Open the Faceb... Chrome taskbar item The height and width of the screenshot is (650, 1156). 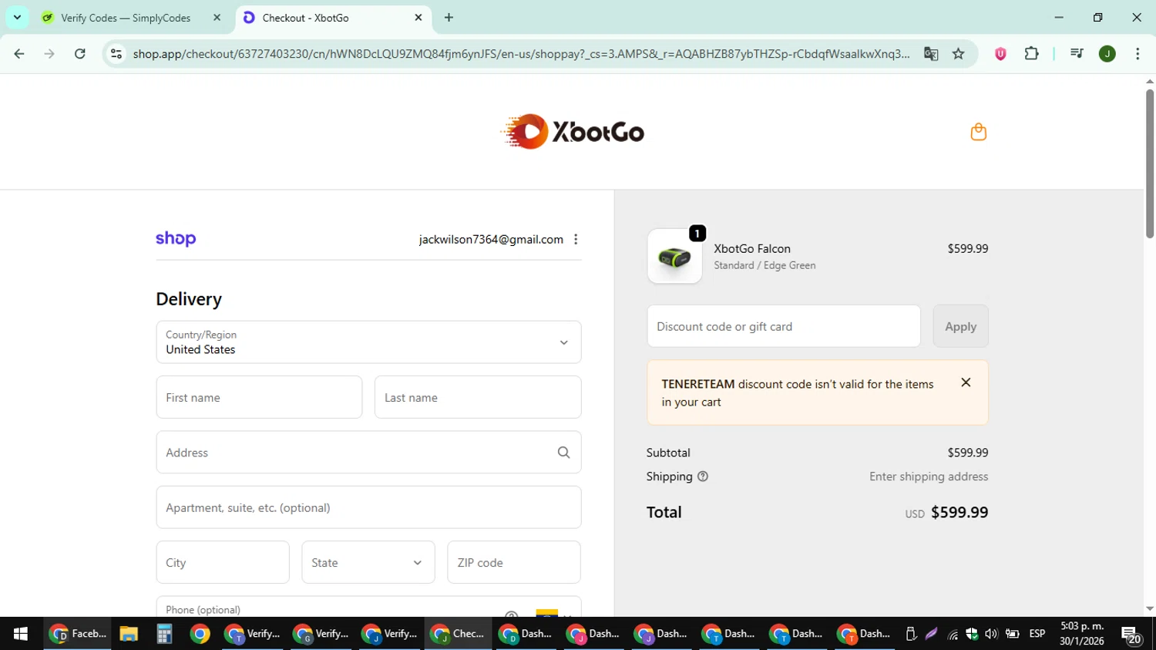point(77,634)
